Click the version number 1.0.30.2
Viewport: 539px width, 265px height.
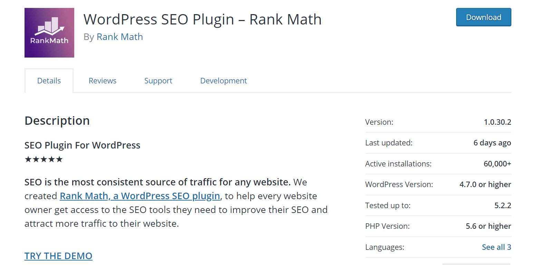click(x=497, y=122)
